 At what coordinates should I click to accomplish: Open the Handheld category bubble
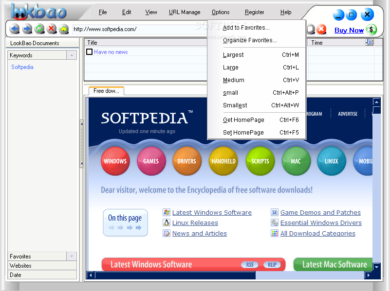(223, 161)
